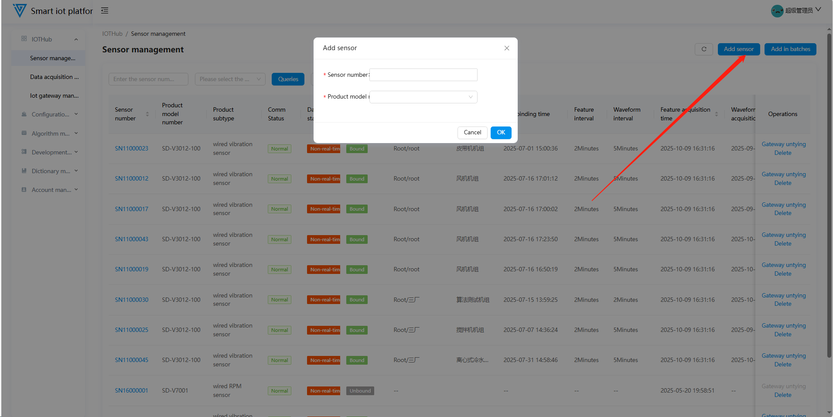Click the Smart iot platform logo icon

pyautogui.click(x=20, y=10)
